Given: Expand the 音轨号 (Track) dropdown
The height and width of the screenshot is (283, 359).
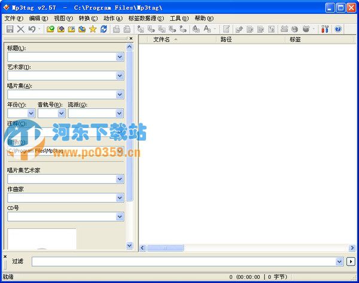Looking at the screenshot, I should (62, 113).
